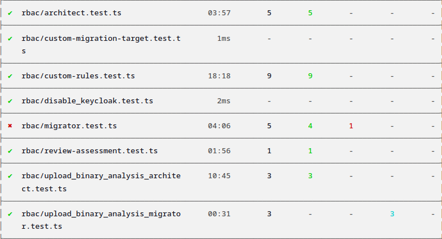Click the pass checkmark for custom-migration-target test
This screenshot has height=239, width=442.
tap(10, 38)
